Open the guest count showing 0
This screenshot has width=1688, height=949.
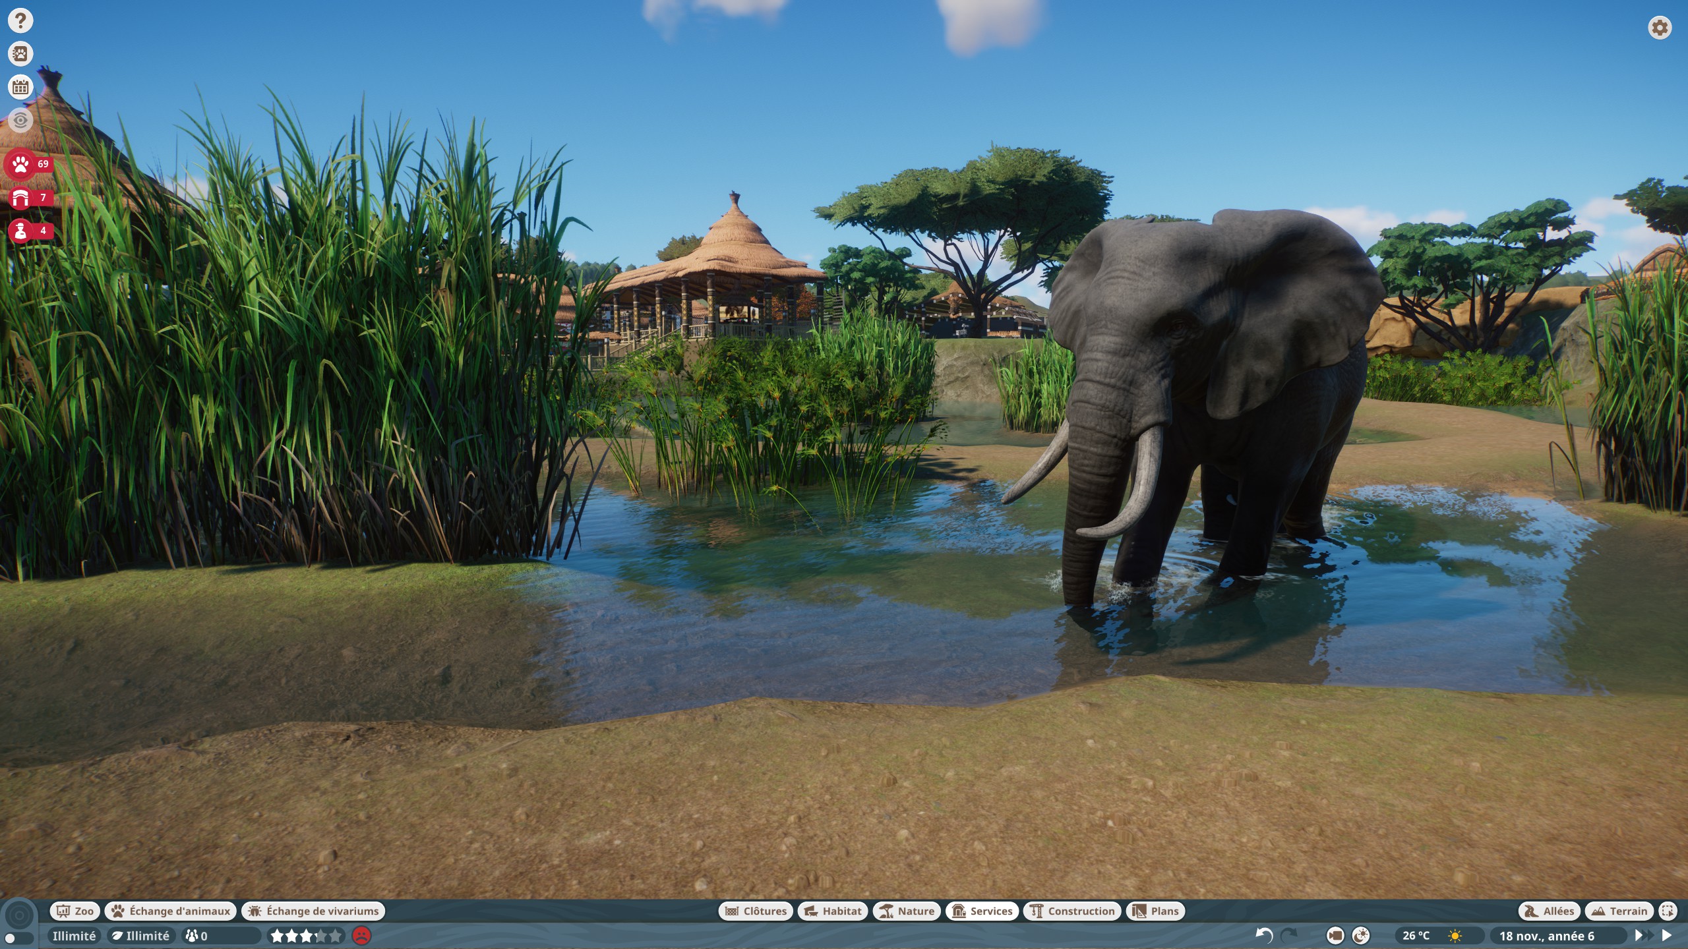click(221, 936)
